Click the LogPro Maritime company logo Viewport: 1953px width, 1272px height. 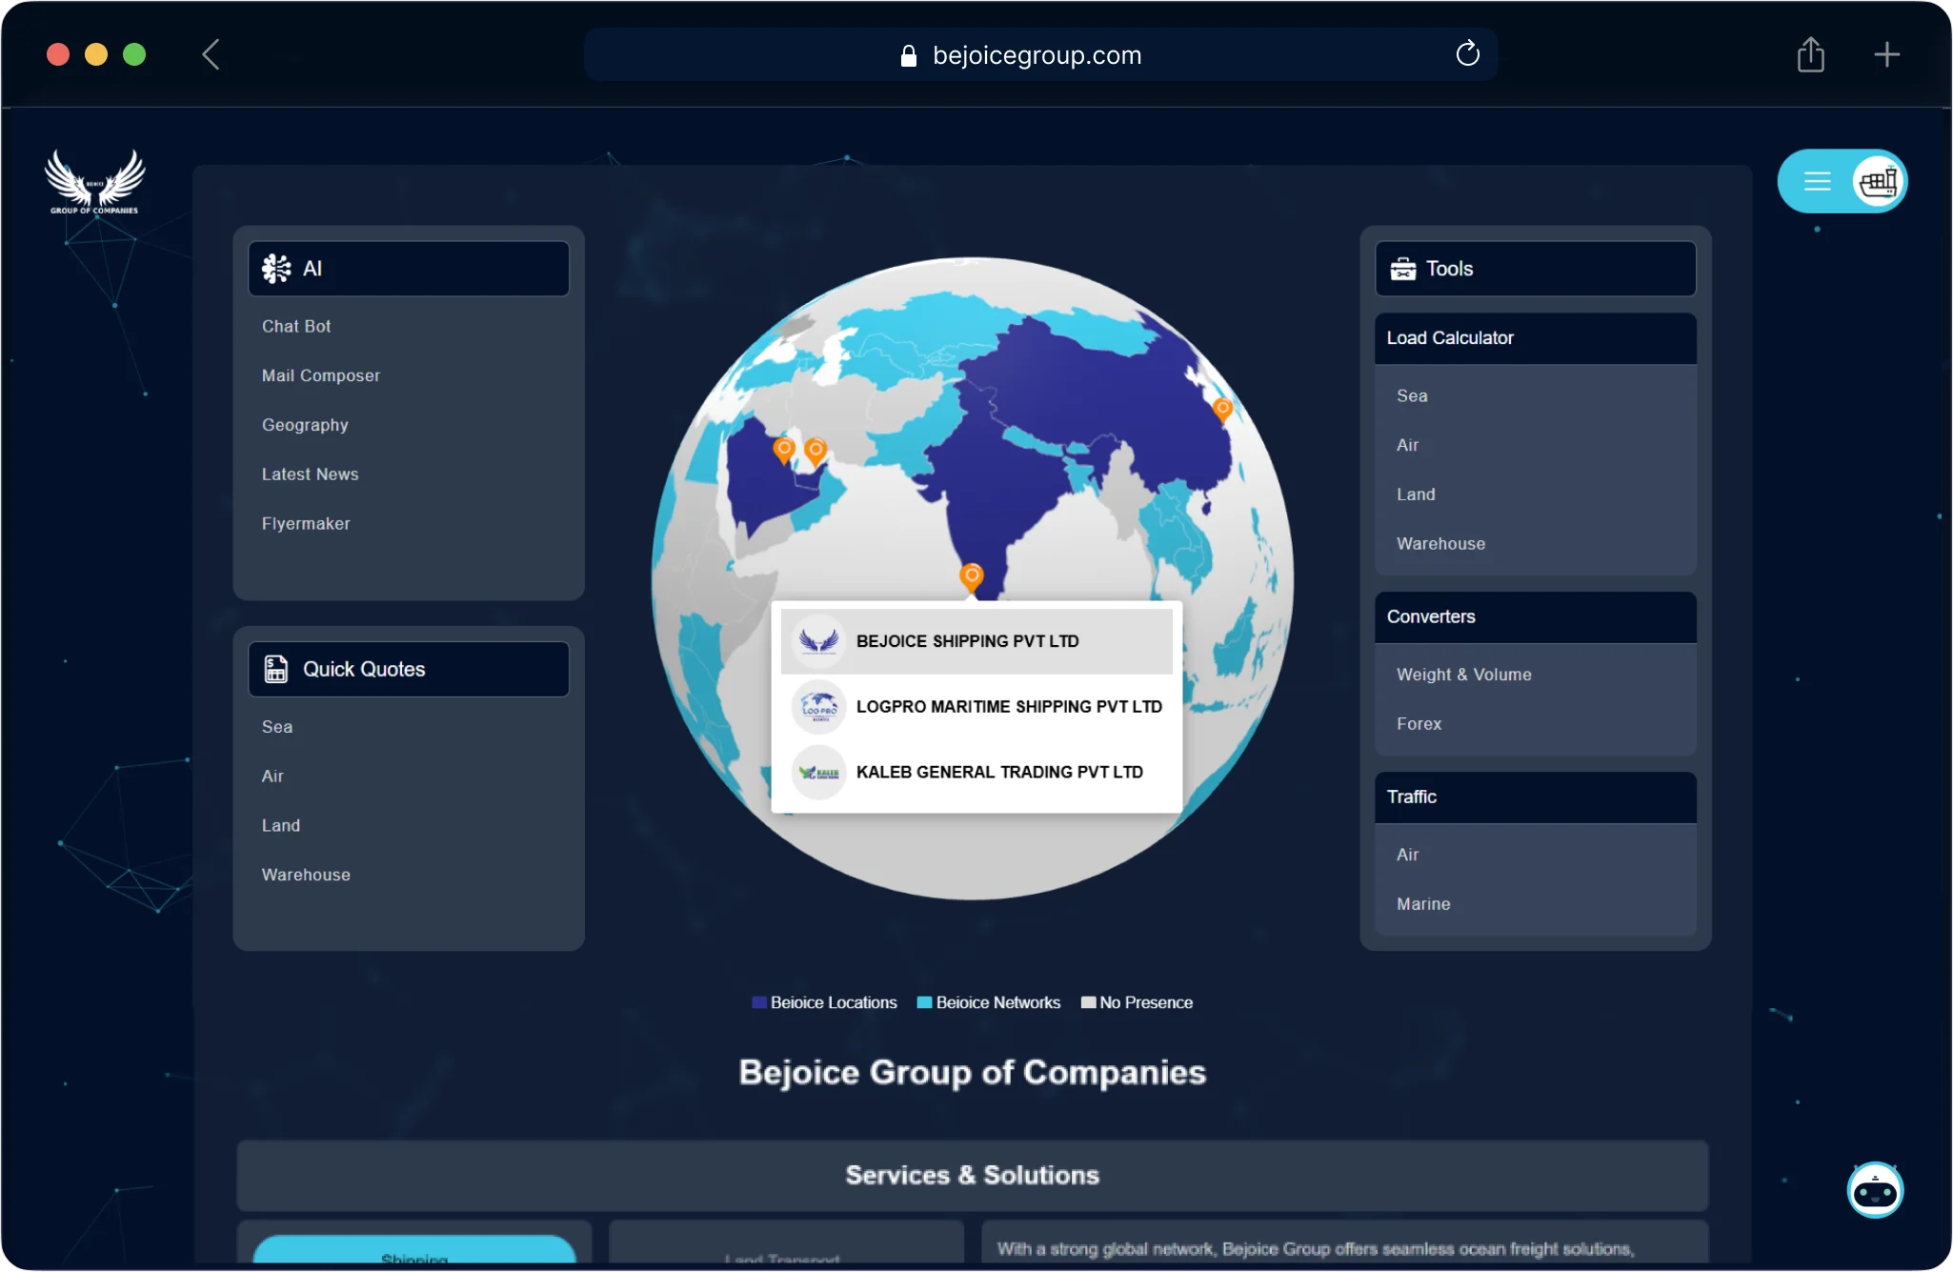pos(818,706)
